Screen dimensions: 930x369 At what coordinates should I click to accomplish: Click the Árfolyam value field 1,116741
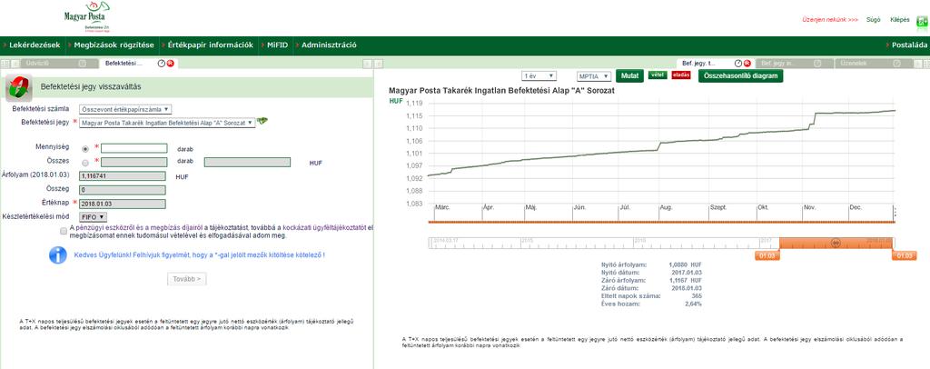[123, 176]
